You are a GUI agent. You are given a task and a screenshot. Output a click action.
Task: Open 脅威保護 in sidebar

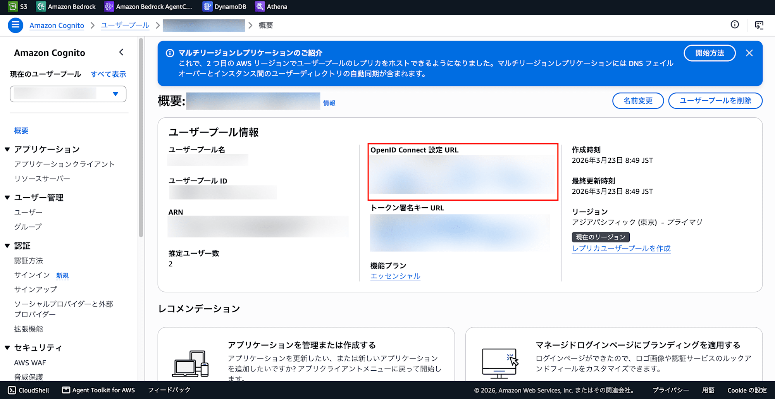point(29,377)
